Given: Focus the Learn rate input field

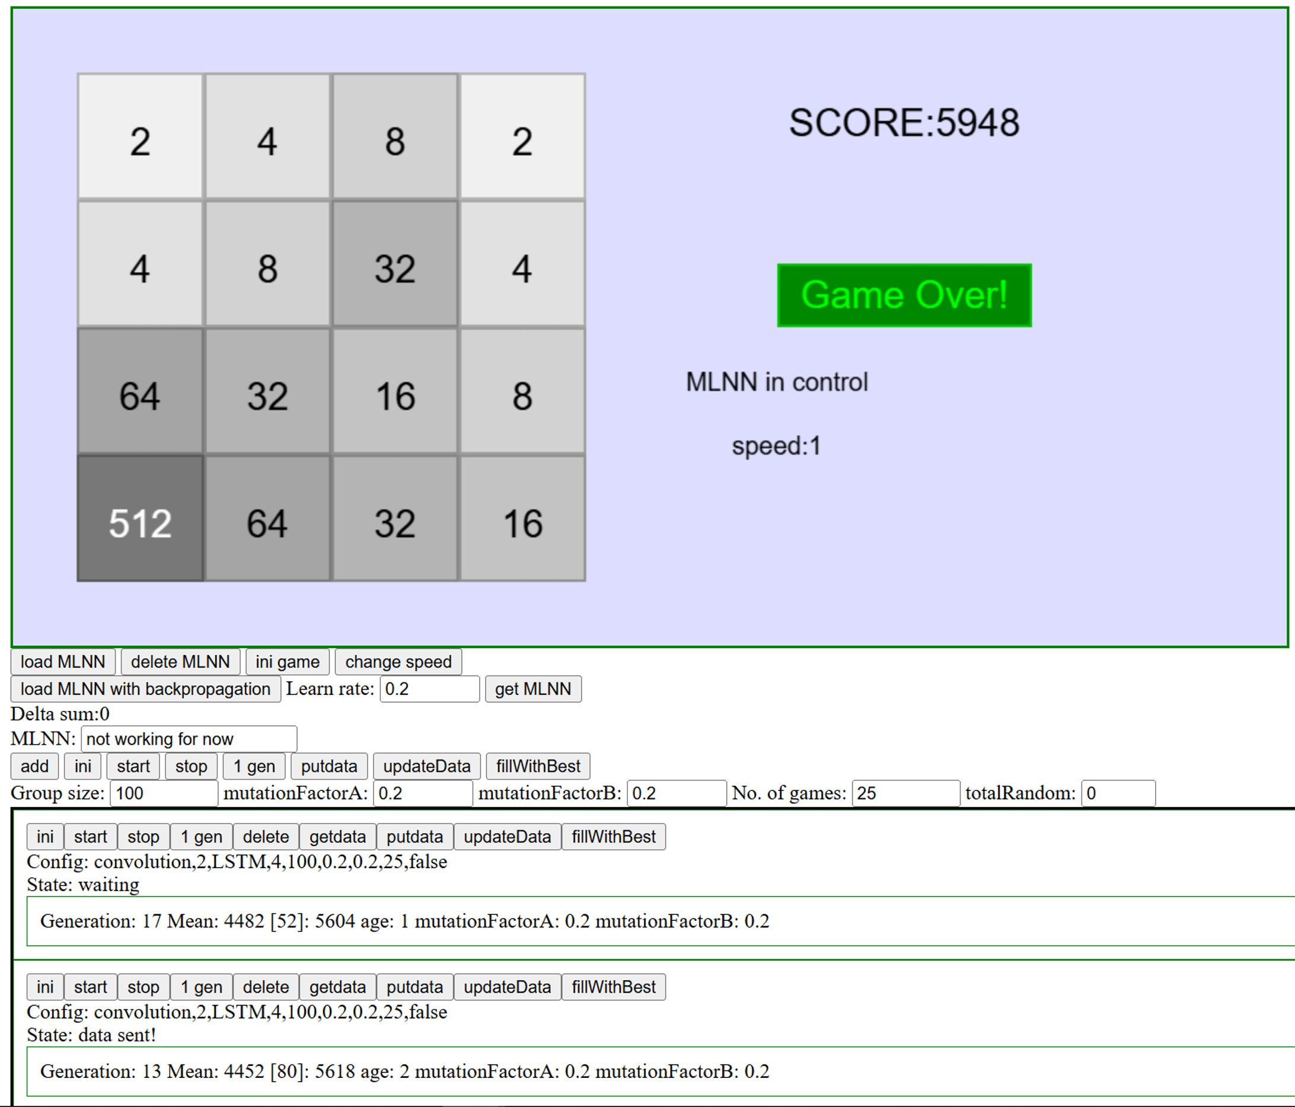Looking at the screenshot, I should (429, 689).
